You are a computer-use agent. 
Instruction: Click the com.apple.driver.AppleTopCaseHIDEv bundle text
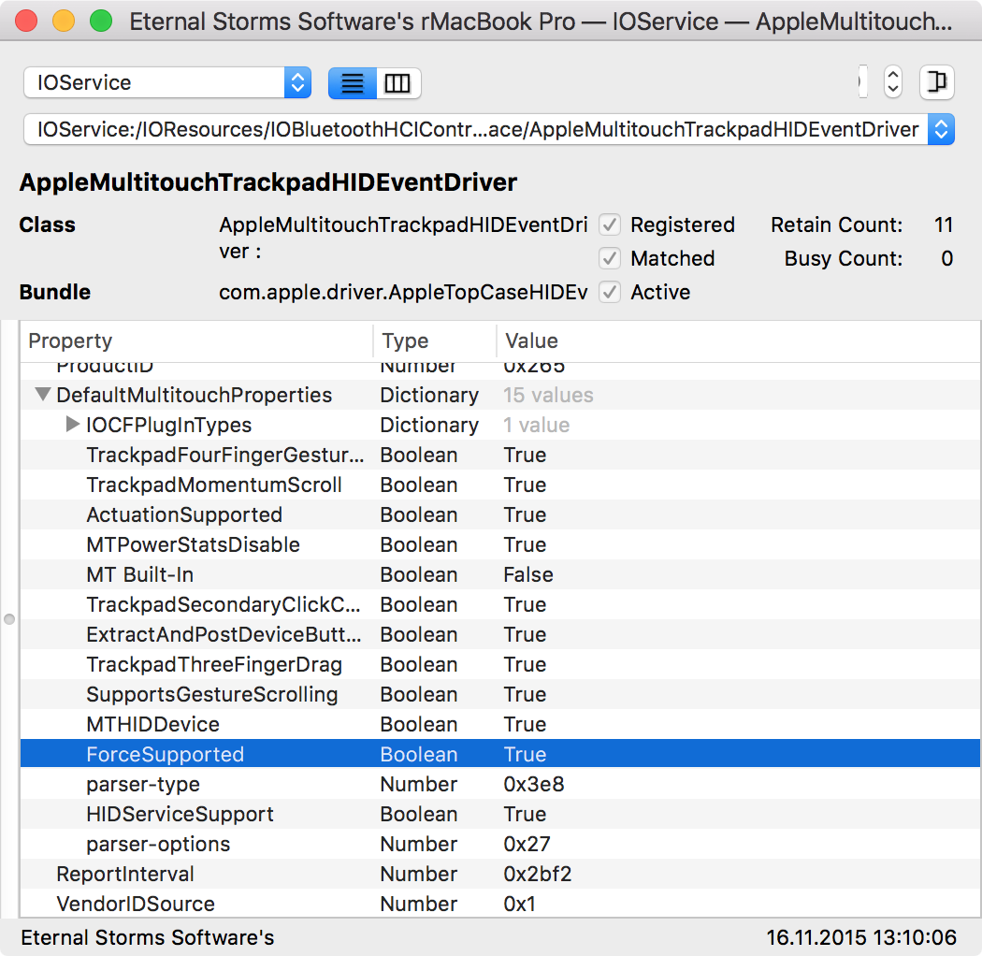click(403, 292)
